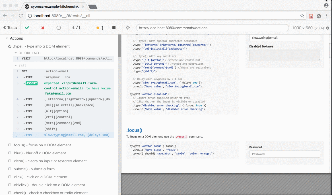Go back in browser history
The width and height of the screenshot is (332, 195).
[x=5, y=16]
